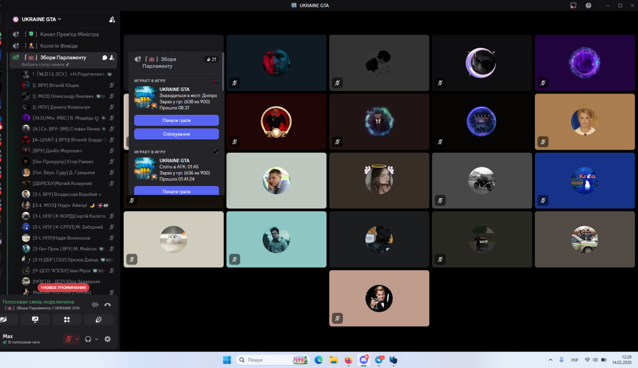The height and width of the screenshot is (368, 638).
Task: Open File Explorer from the taskbar
Action: [x=333, y=360]
